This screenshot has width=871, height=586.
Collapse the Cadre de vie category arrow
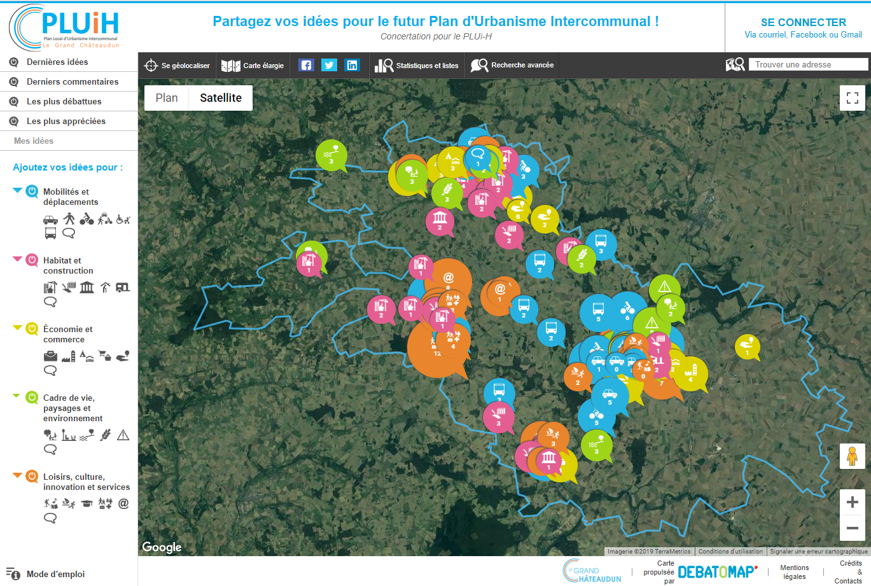tap(17, 396)
